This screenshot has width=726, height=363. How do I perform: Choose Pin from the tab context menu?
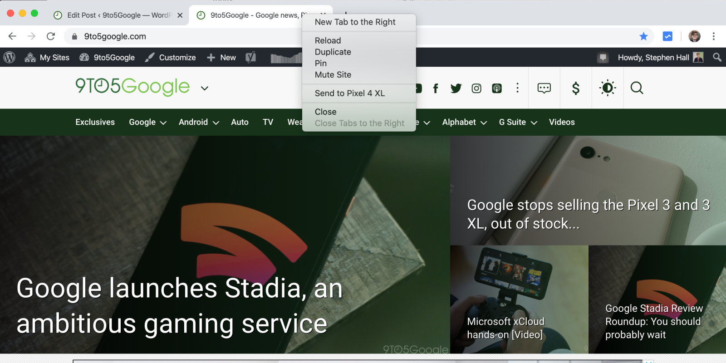coord(321,64)
